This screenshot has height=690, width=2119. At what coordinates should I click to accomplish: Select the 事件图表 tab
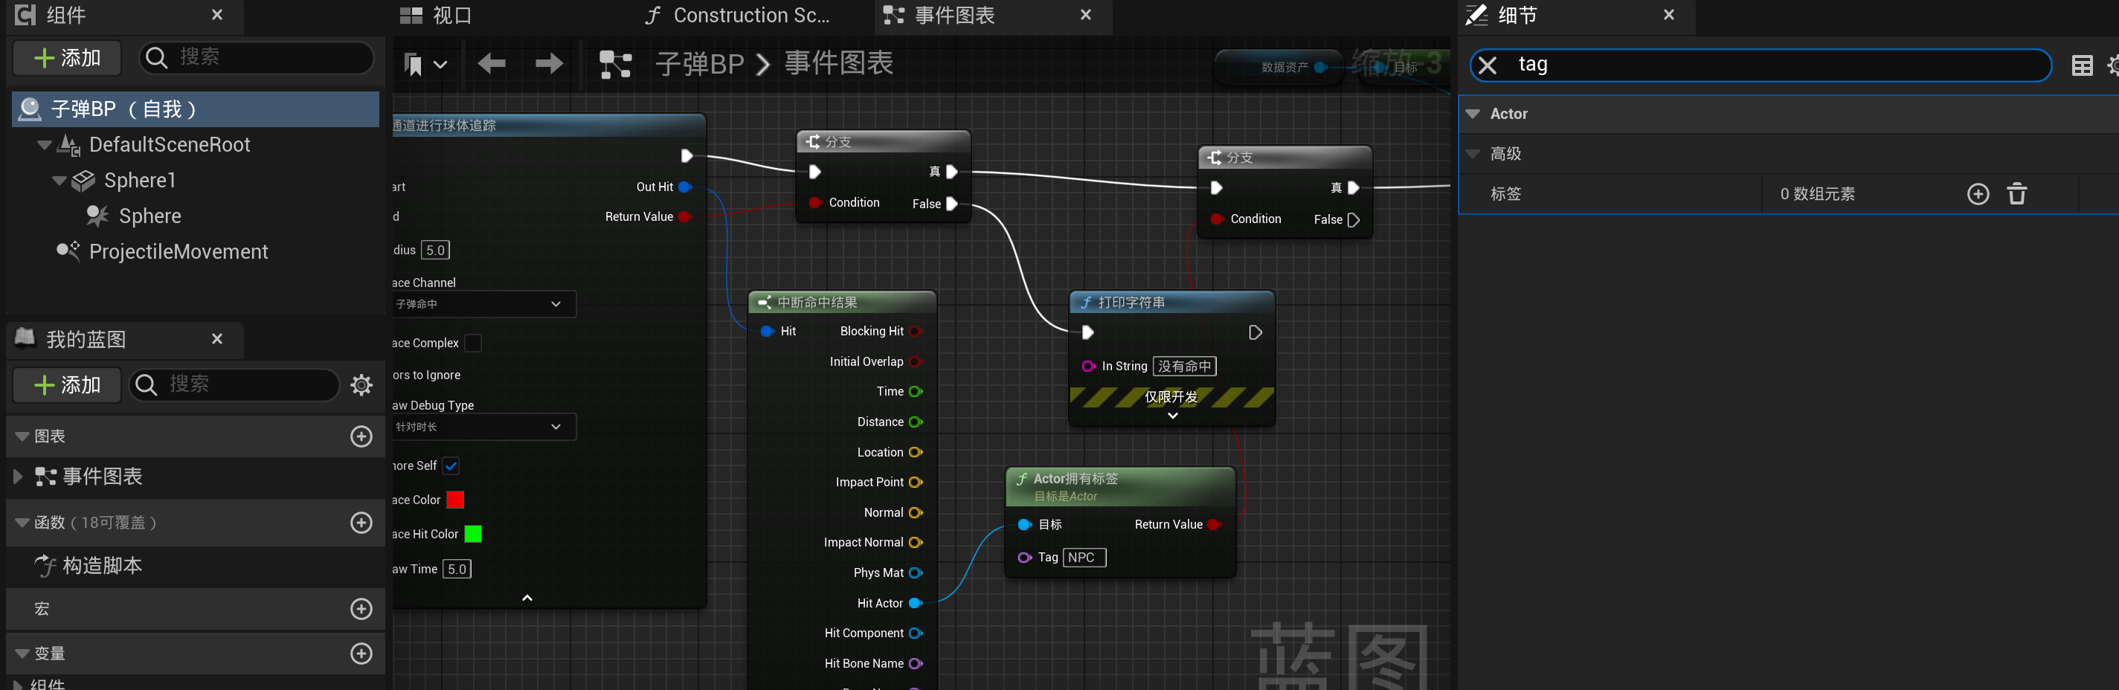939,16
